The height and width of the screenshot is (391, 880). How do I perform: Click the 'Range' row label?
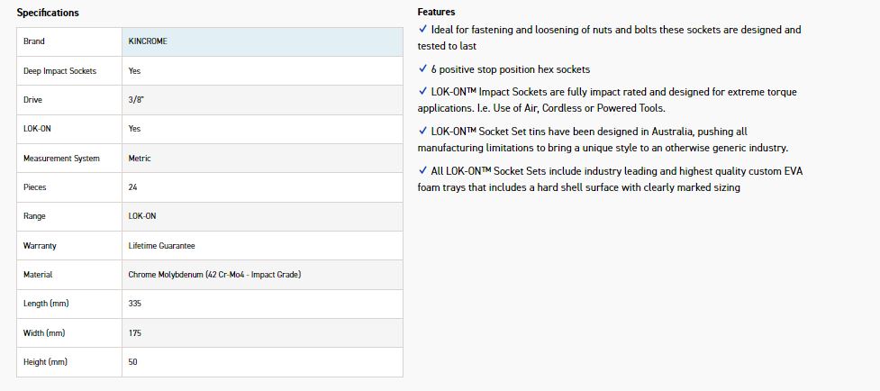pos(34,217)
